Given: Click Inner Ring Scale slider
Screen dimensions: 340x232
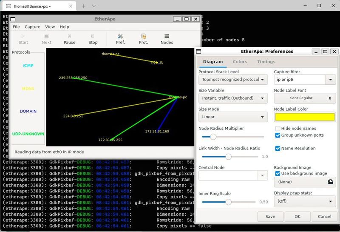Looking at the screenshot, I should (229, 202).
